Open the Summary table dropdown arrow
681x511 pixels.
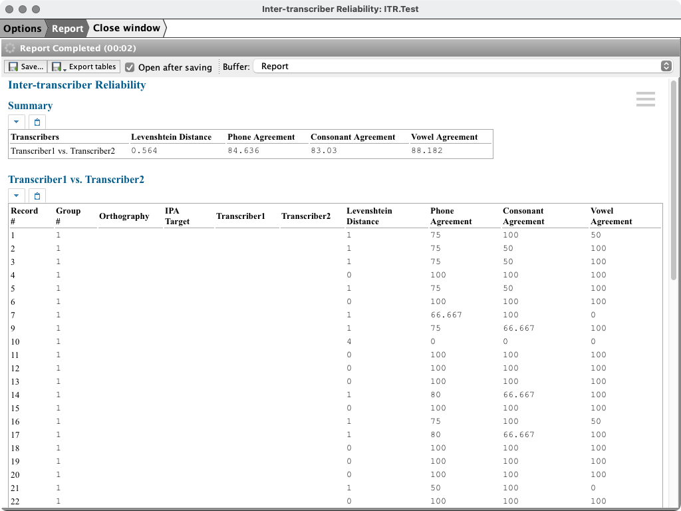click(x=17, y=122)
